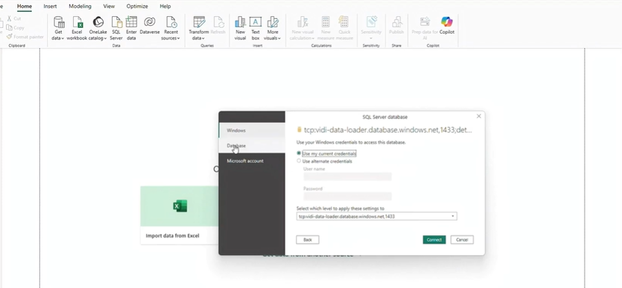
Task: Click Import data from Excel card
Action: pyautogui.click(x=180, y=215)
